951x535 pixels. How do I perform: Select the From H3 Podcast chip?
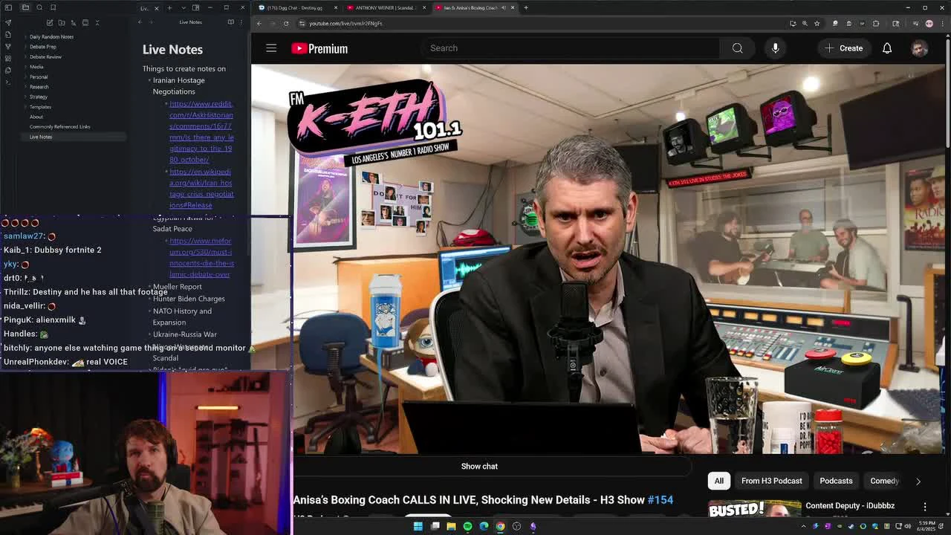(x=771, y=481)
